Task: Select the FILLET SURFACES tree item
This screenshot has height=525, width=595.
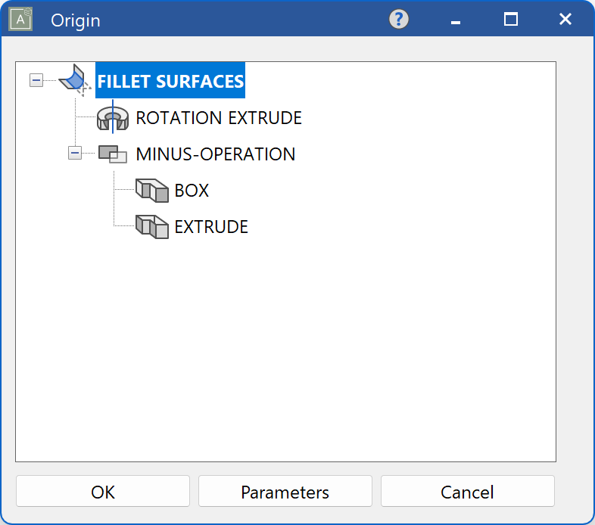Action: (x=170, y=81)
